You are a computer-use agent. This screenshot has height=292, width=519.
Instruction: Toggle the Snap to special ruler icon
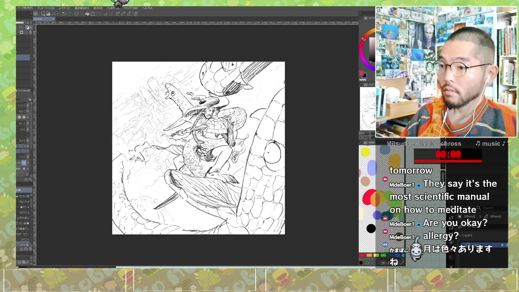[123, 14]
